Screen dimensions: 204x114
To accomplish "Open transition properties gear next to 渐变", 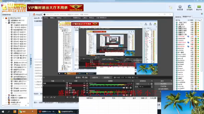I will click(x=151, y=84).
